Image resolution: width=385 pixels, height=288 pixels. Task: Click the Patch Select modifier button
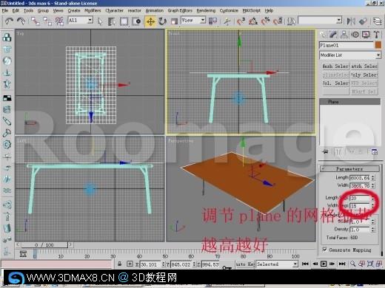[364, 66]
